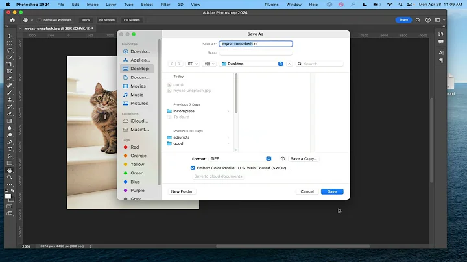Open the column view options dropdown
The image size is (467, 262).
pyautogui.click(x=193, y=64)
